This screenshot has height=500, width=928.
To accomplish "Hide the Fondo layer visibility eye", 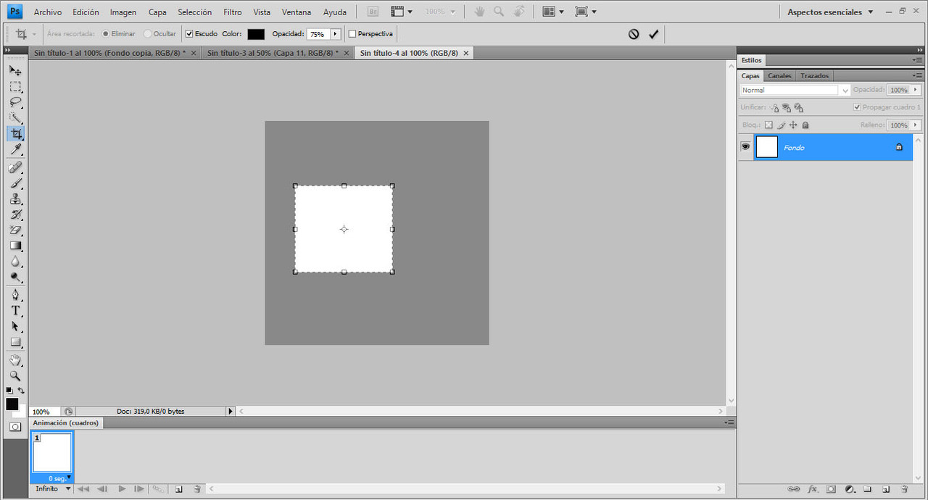I will pyautogui.click(x=745, y=147).
